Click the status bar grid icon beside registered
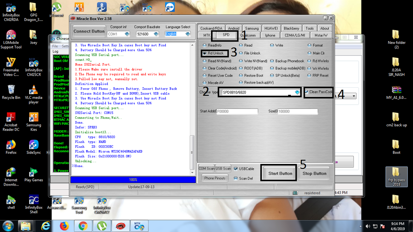This screenshot has height=232, width=413. coord(295,193)
